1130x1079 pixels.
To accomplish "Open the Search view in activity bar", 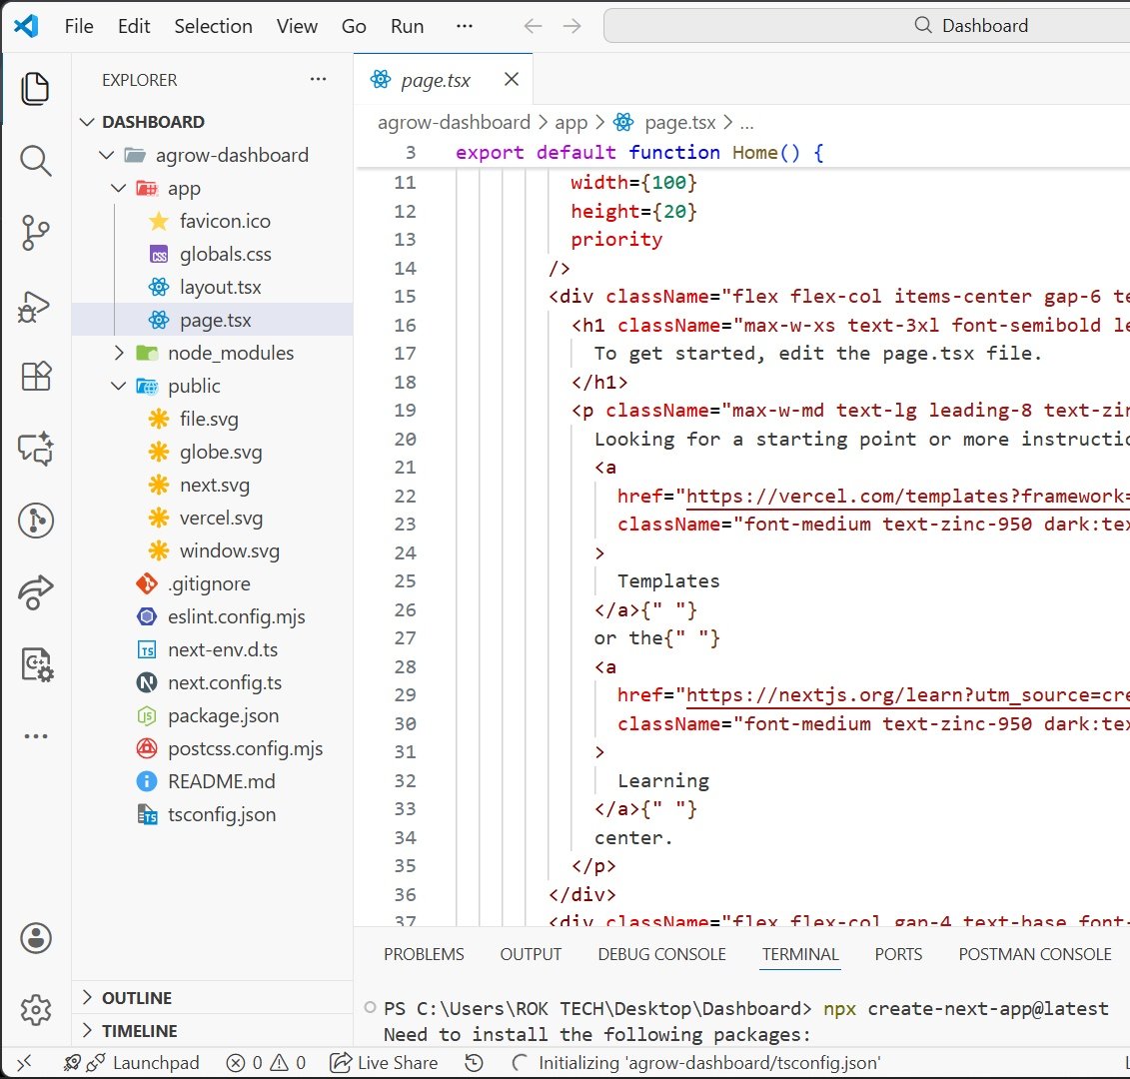I will coord(35,161).
